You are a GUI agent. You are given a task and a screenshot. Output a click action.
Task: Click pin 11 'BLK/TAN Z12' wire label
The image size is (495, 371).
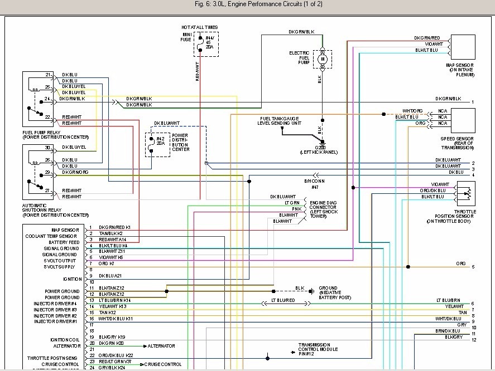click(112, 288)
